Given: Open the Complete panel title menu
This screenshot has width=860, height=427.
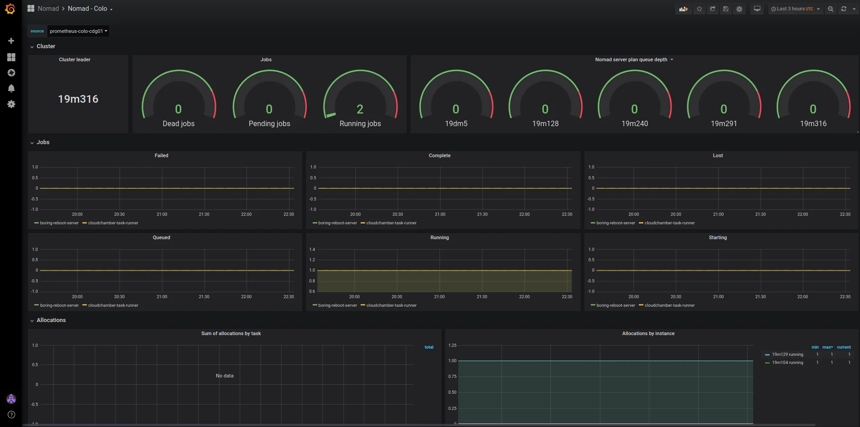Looking at the screenshot, I should pos(440,155).
